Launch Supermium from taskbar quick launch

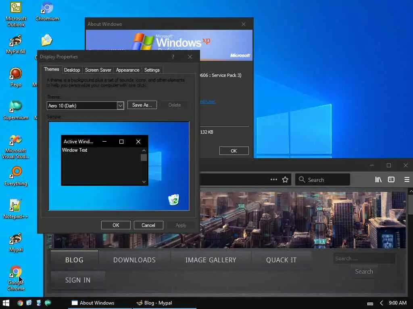tap(48, 303)
